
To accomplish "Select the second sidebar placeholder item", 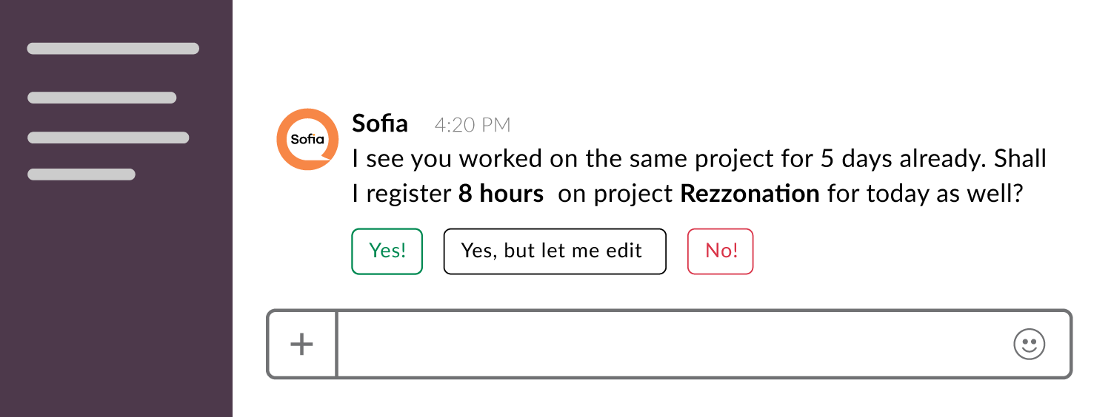I will 101,98.
